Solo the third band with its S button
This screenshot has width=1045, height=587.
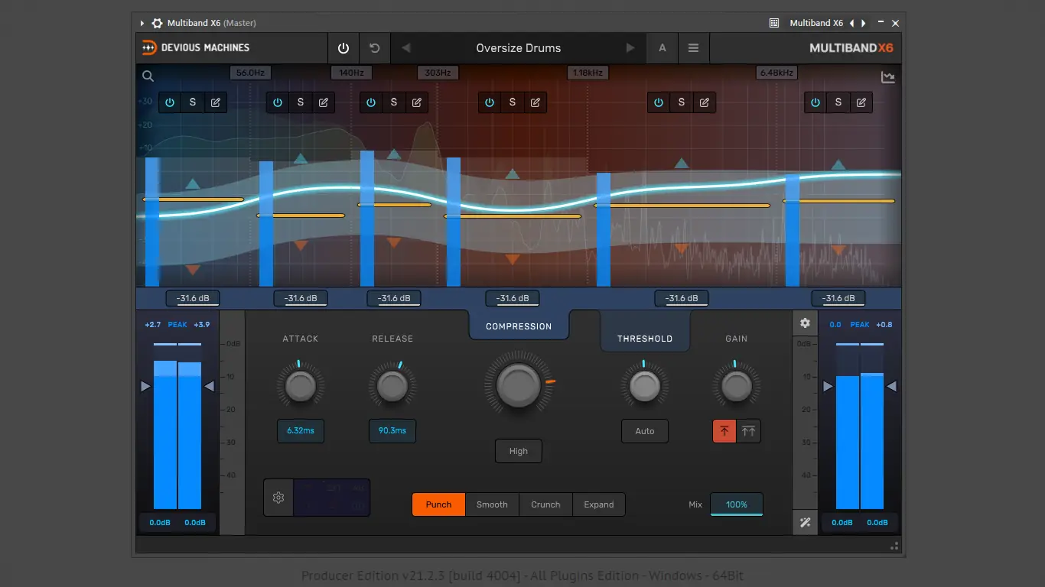394,102
